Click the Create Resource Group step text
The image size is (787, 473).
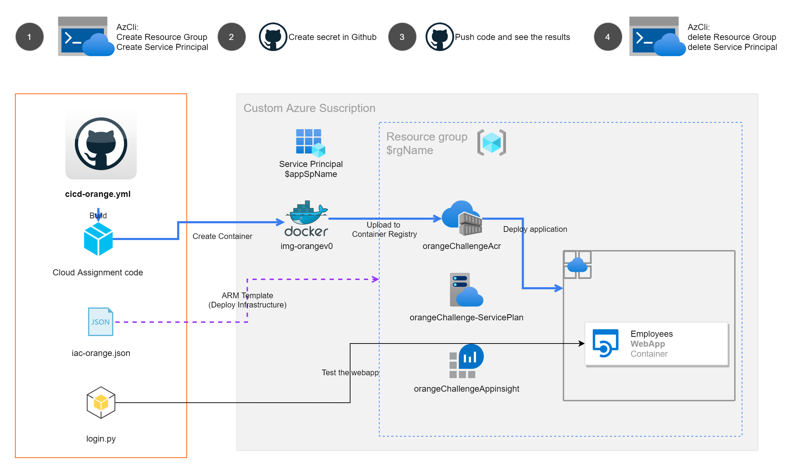click(162, 37)
